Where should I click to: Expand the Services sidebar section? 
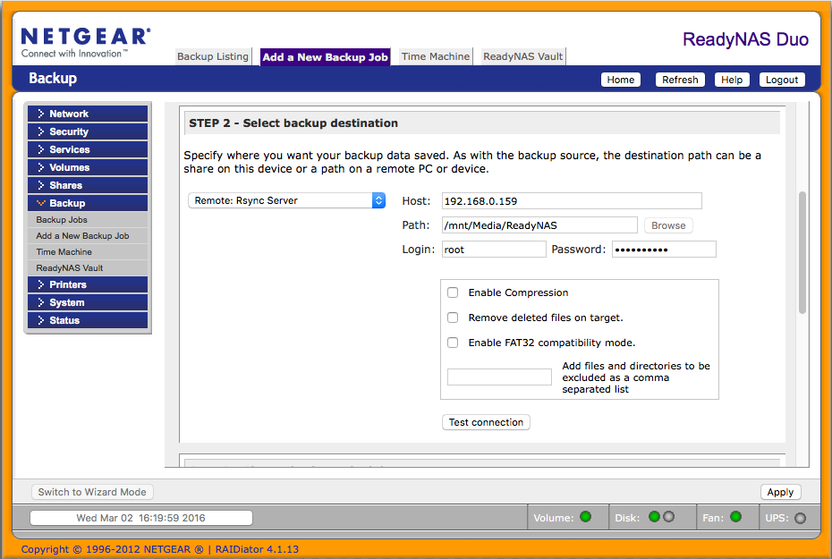[x=88, y=149]
